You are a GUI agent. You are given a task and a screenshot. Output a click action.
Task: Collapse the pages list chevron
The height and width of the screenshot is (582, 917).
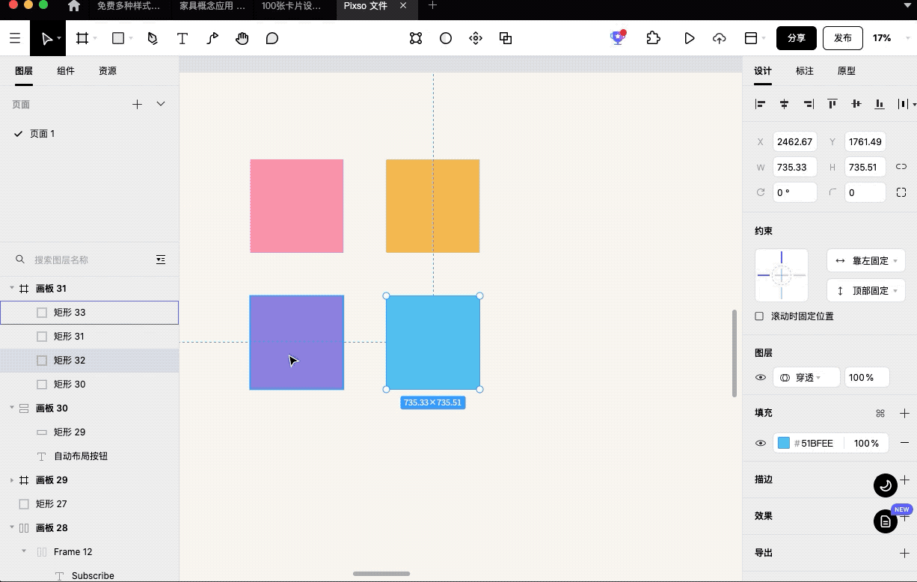pyautogui.click(x=161, y=104)
